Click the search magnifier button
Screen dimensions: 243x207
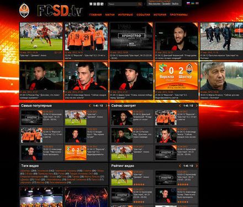pos(140,4)
